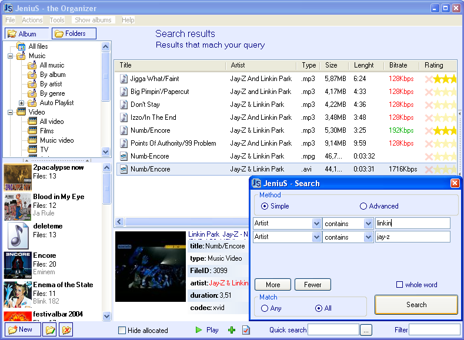464x340 pixels.
Task: Click the Video category film icon
Action: point(21,112)
